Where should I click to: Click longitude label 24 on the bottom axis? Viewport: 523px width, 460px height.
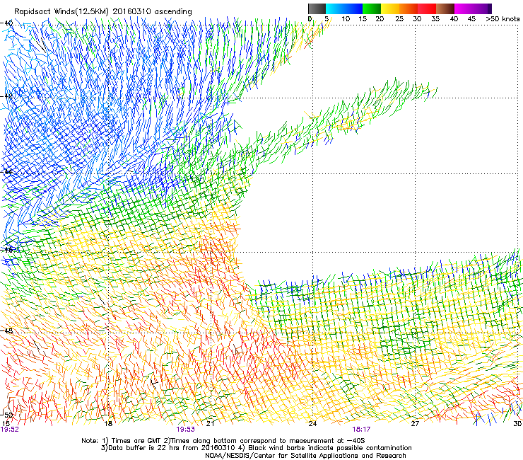pos(312,423)
